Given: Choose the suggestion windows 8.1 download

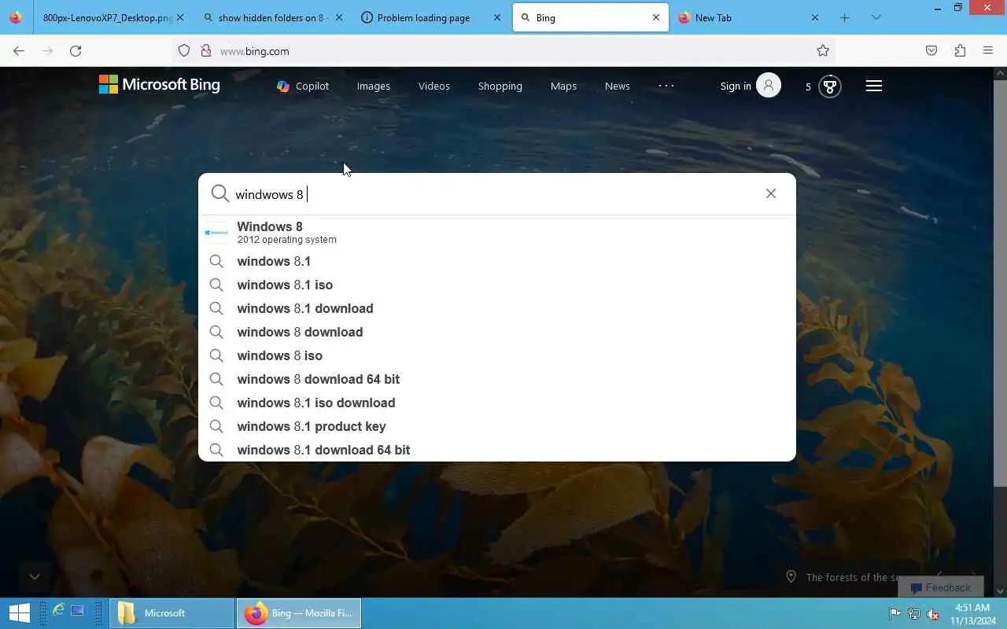Looking at the screenshot, I should pyautogui.click(x=497, y=308).
